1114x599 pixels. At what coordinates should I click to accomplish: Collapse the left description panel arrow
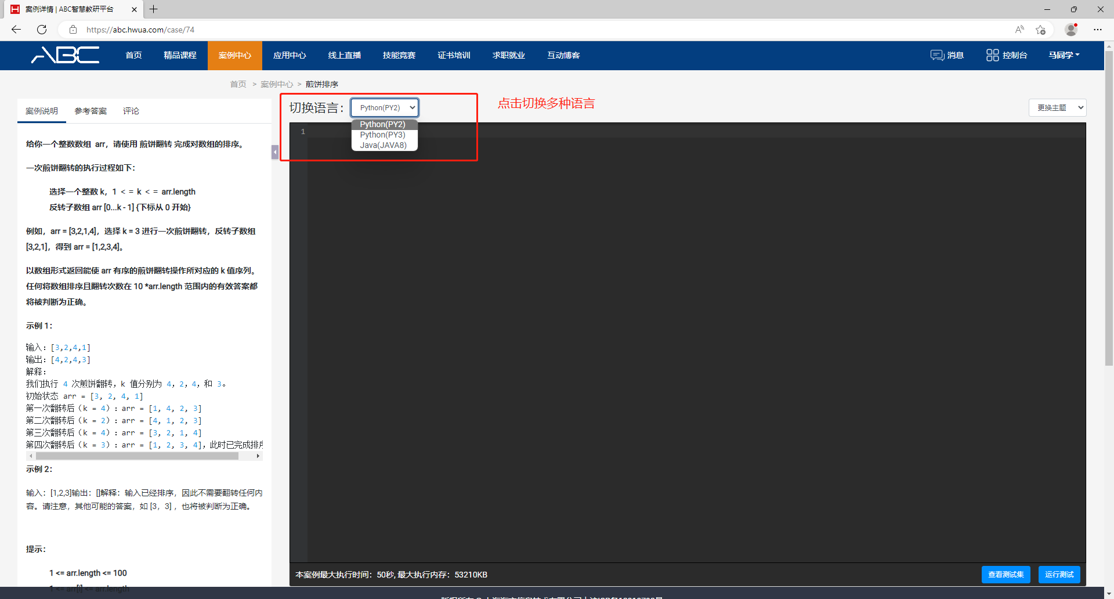click(275, 152)
